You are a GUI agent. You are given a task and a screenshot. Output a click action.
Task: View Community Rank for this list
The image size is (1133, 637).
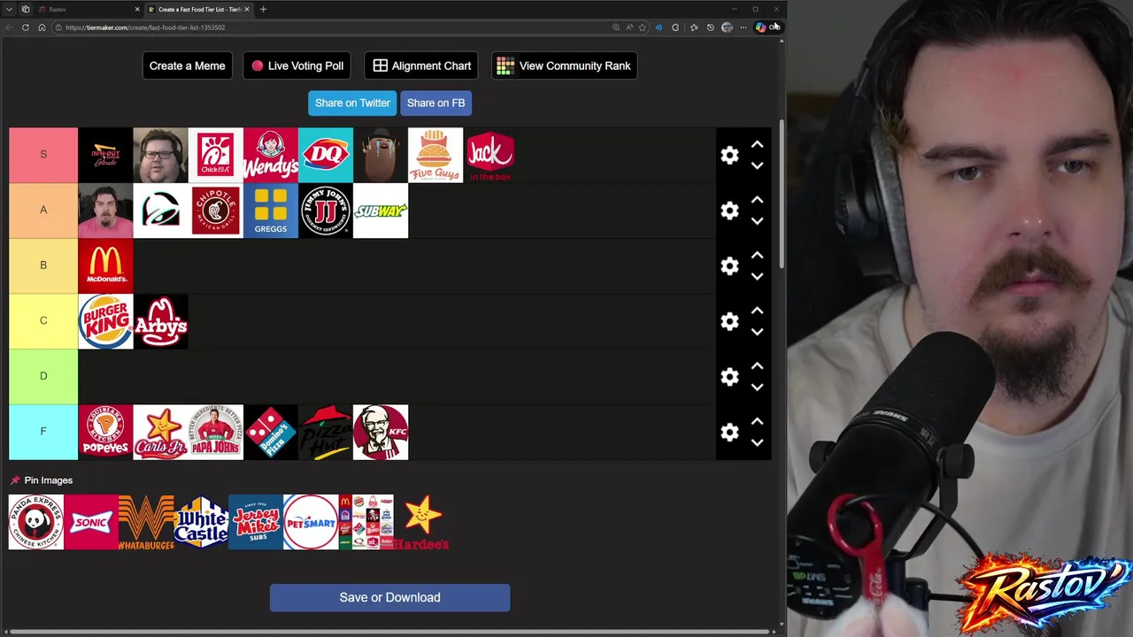coord(564,65)
